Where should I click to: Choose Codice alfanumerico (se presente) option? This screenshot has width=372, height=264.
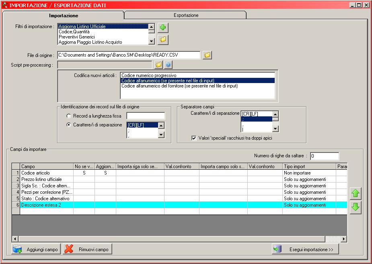(197, 81)
